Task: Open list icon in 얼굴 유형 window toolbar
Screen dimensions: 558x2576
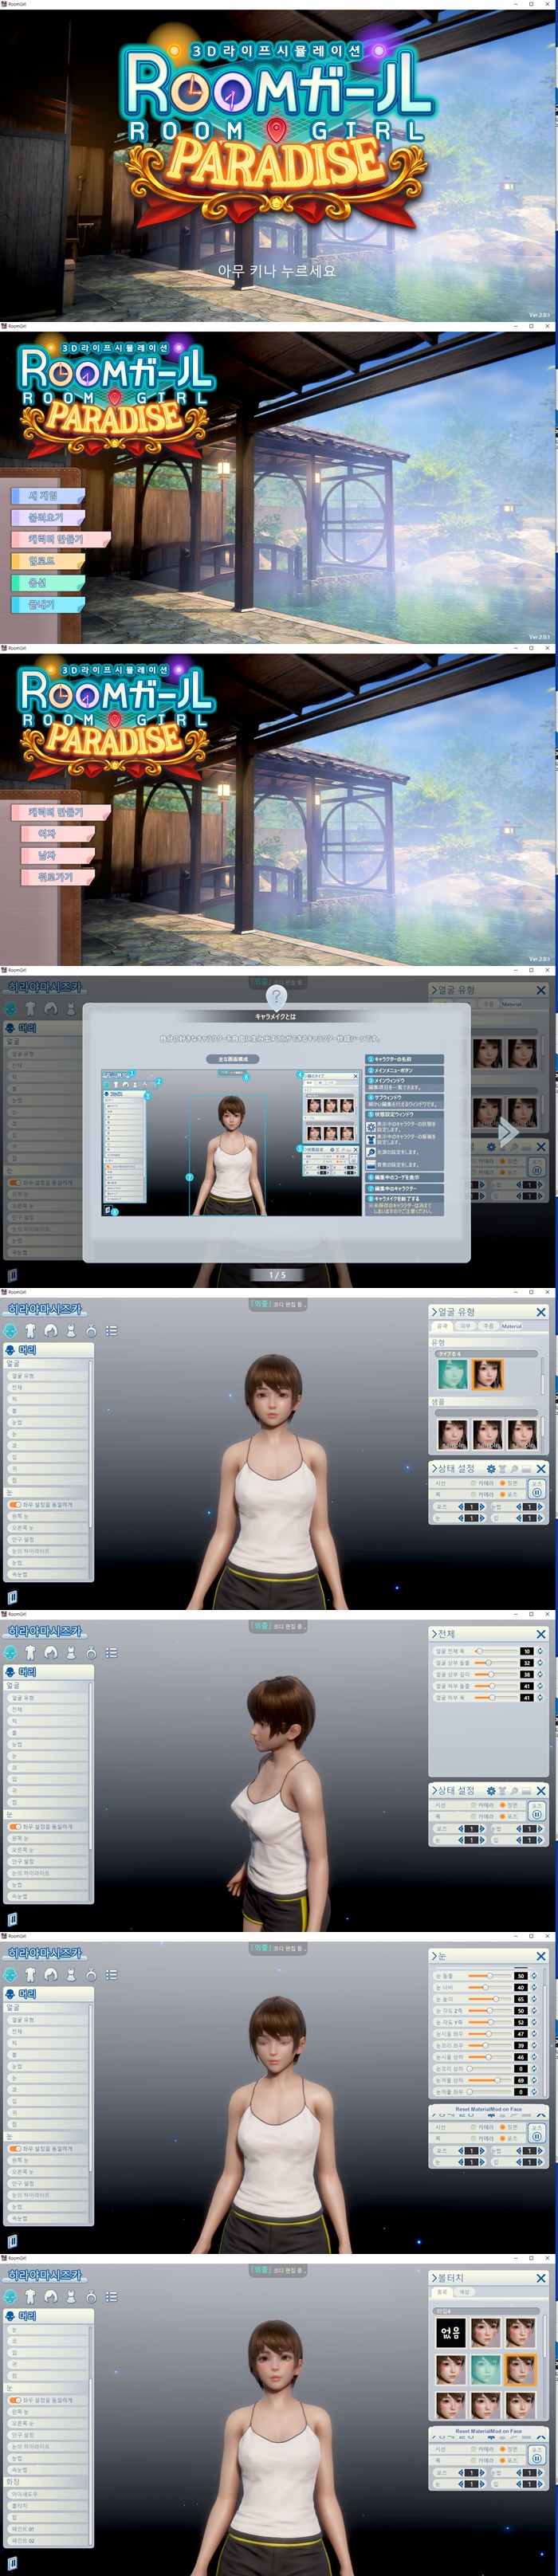Action: (111, 1330)
